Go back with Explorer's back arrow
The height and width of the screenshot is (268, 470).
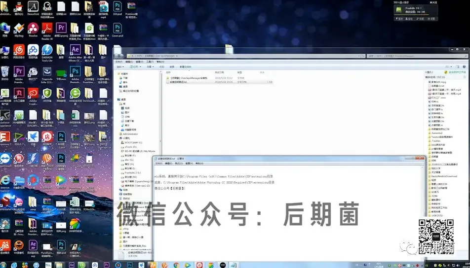pos(117,56)
